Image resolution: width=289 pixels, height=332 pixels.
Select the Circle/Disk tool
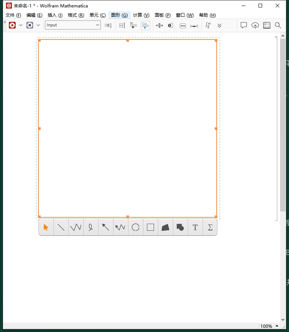click(135, 227)
